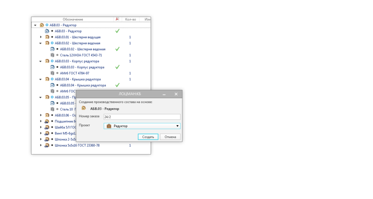The image size is (373, 199).
Task: Click the АМг6 ГОСТ 4784-97 material icon
Action: tap(52, 73)
